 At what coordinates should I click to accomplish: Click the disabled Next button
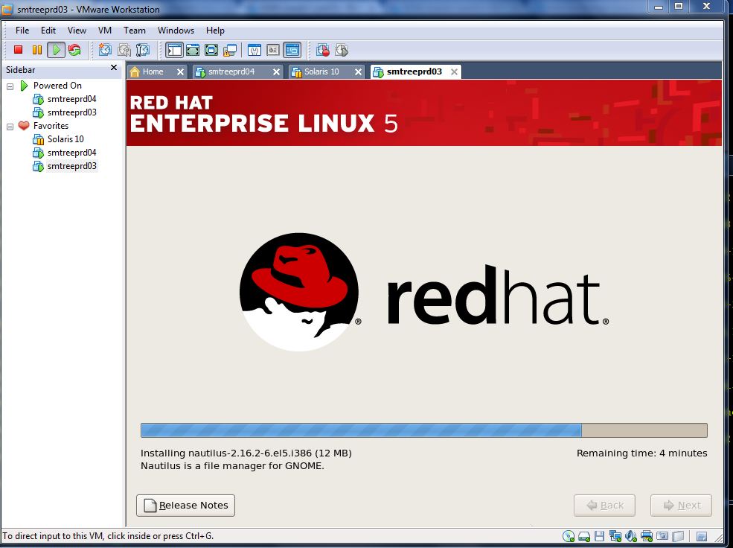[x=680, y=505]
